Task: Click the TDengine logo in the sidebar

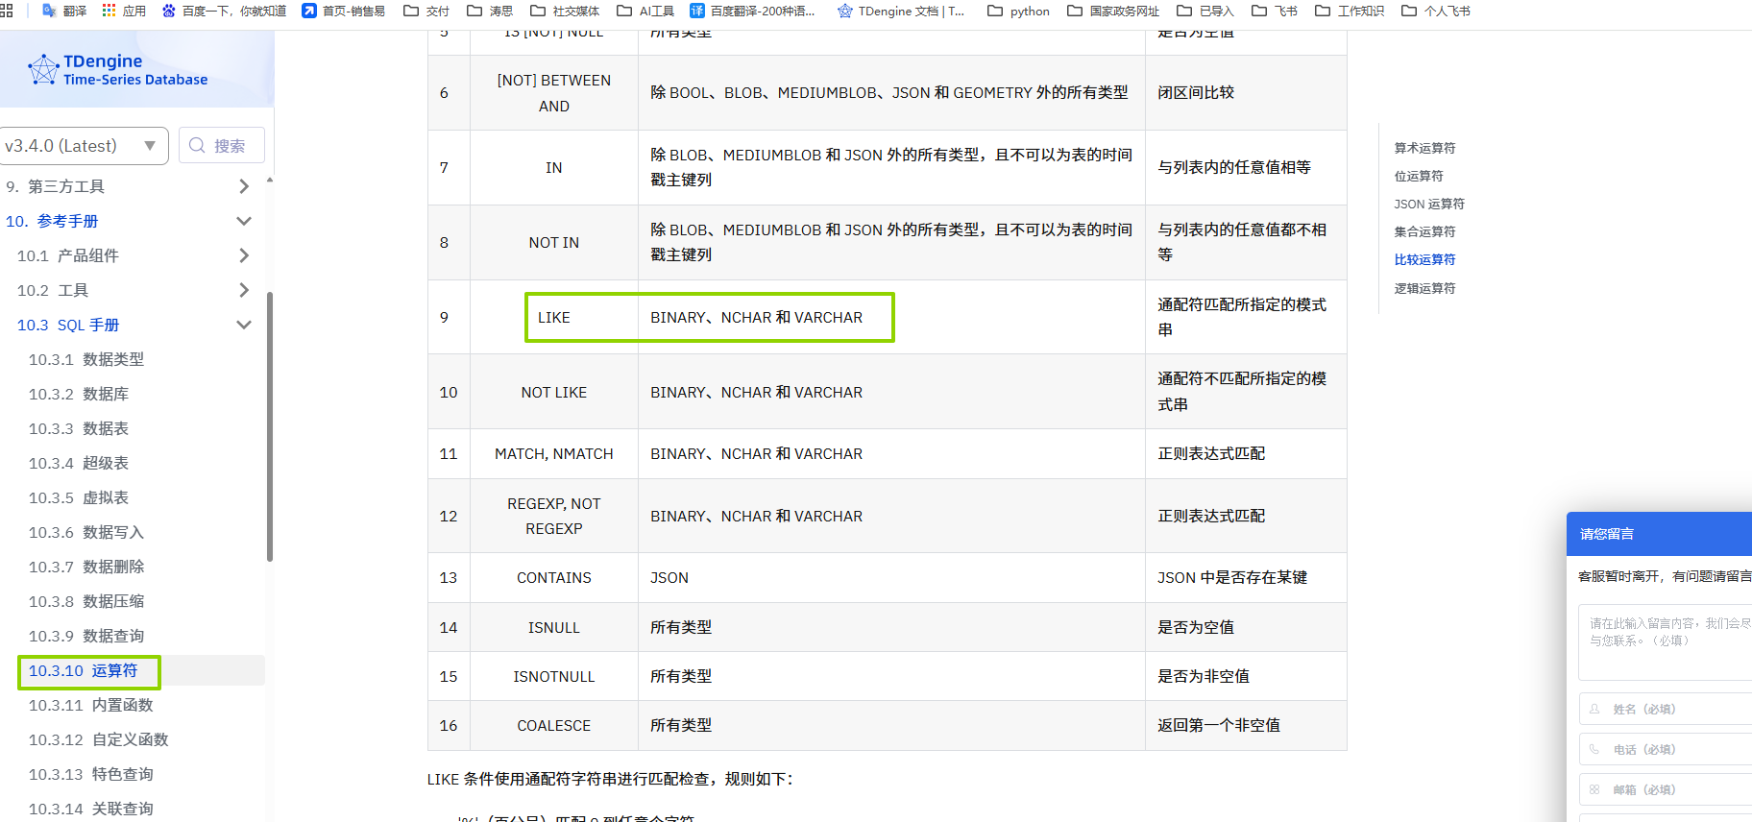Action: 118,69
